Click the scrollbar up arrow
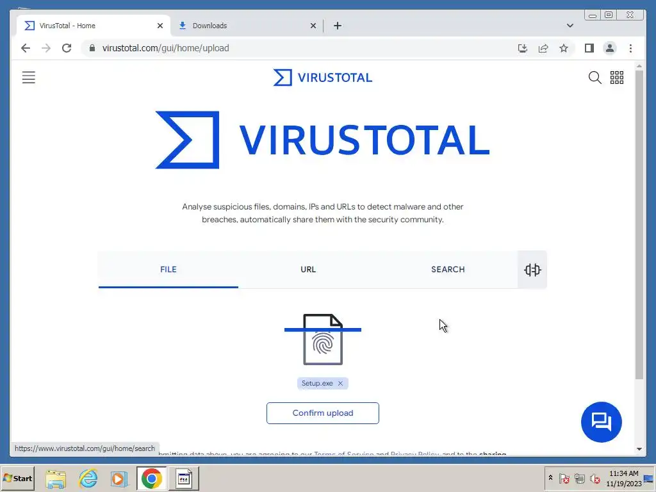Image resolution: width=656 pixels, height=492 pixels. (x=639, y=66)
